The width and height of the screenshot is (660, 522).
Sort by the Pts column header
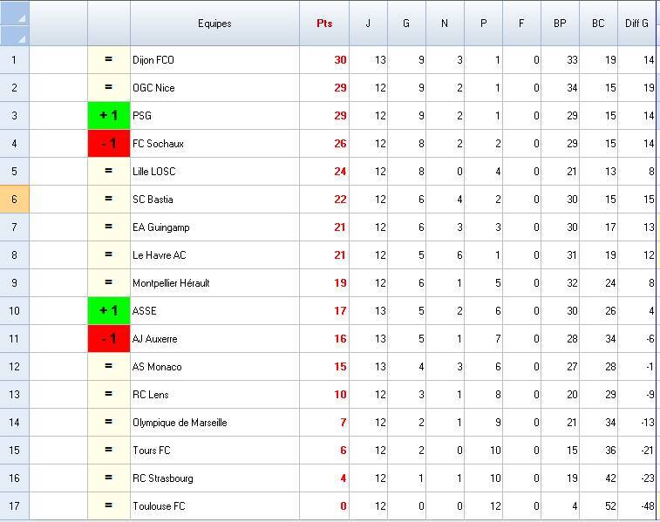(x=324, y=24)
